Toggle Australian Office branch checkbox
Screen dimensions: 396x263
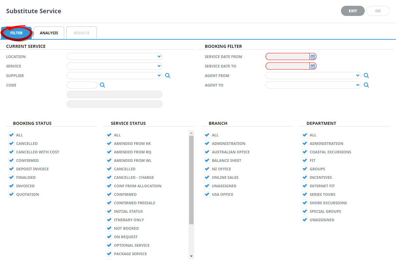pyautogui.click(x=207, y=152)
